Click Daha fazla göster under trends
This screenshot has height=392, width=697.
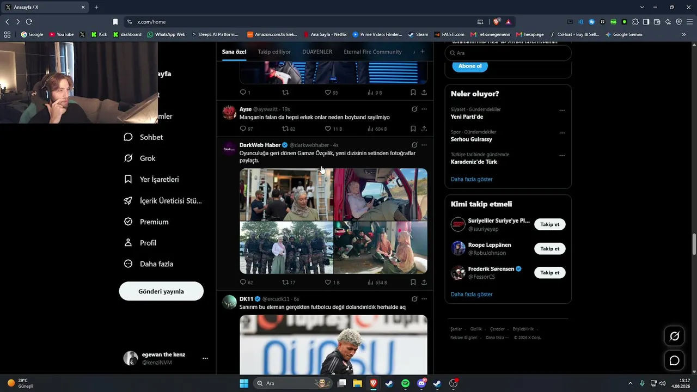472,179
